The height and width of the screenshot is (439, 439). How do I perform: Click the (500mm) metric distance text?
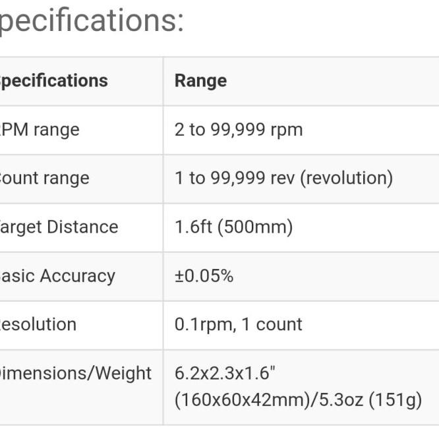click(x=255, y=227)
